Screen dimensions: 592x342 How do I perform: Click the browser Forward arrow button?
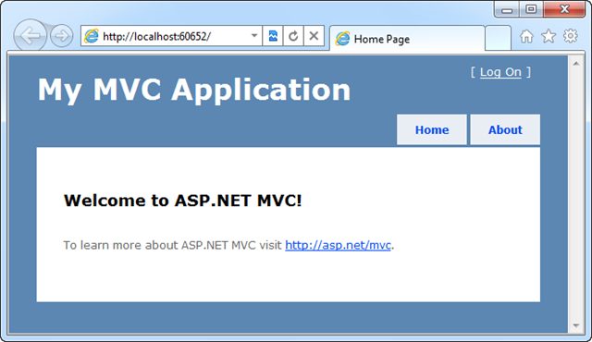click(62, 36)
